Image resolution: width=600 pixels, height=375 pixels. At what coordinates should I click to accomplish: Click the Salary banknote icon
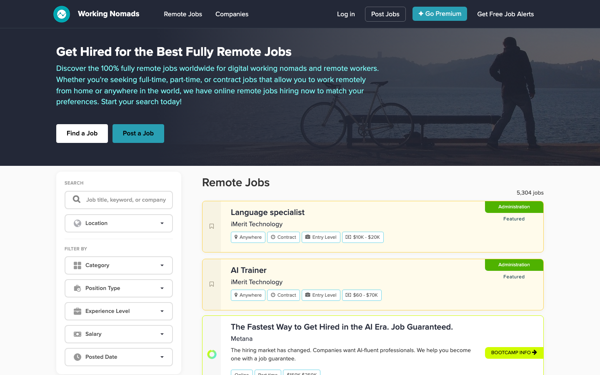tap(77, 334)
